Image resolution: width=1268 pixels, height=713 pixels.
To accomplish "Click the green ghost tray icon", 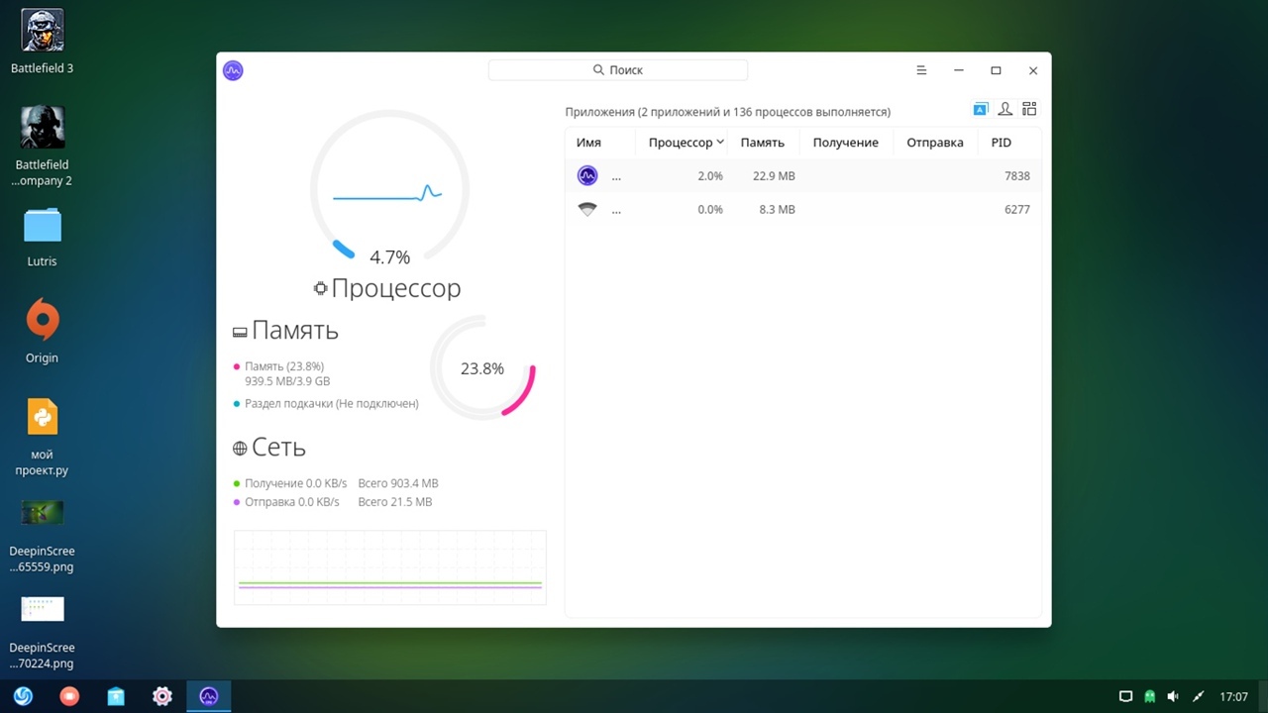I will (1149, 696).
